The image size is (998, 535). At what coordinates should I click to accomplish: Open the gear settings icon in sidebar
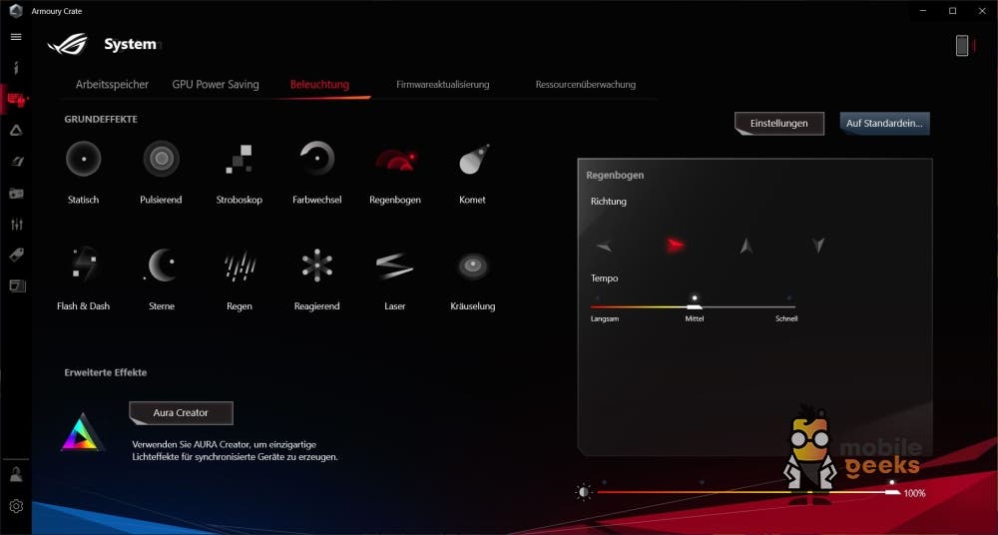click(17, 506)
